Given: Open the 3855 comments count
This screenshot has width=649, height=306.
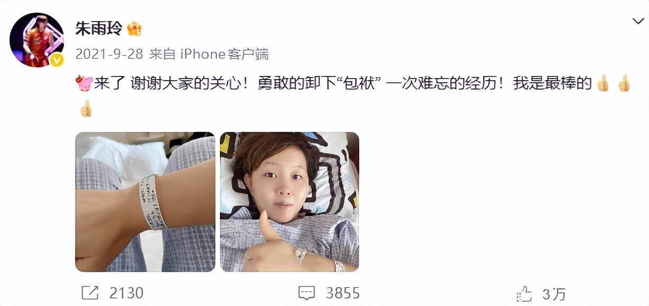Looking at the screenshot, I should [x=342, y=293].
